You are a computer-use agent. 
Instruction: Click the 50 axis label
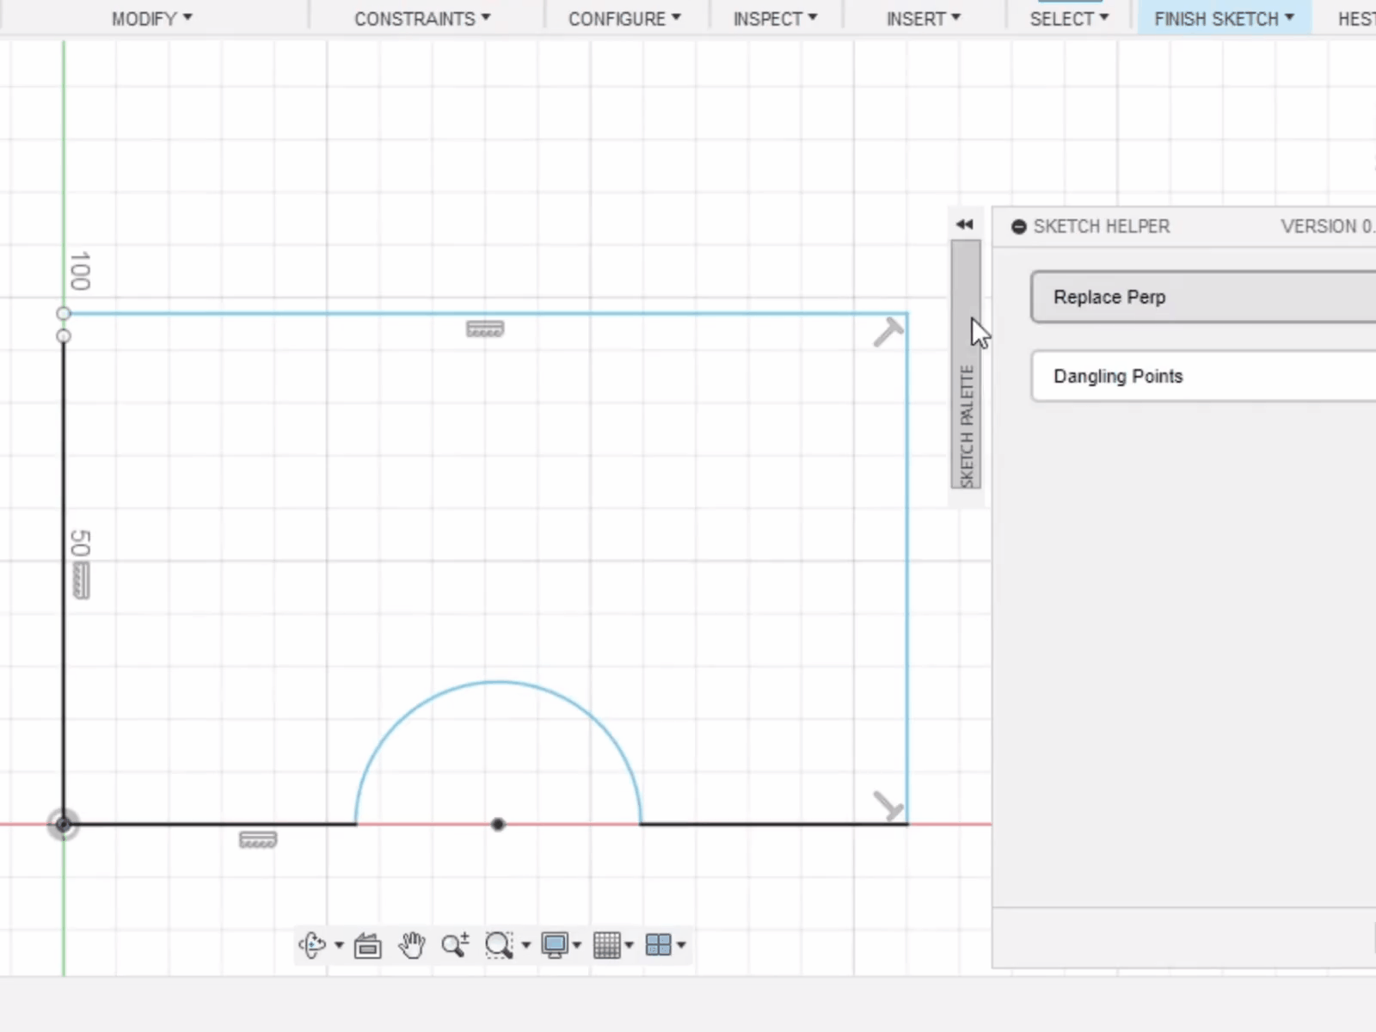pos(80,544)
